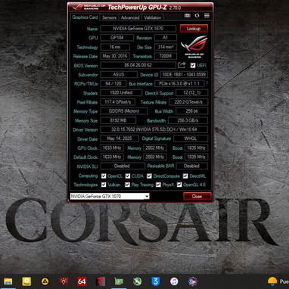
Task: Click the Revision value A1
Action: click(x=165, y=38)
